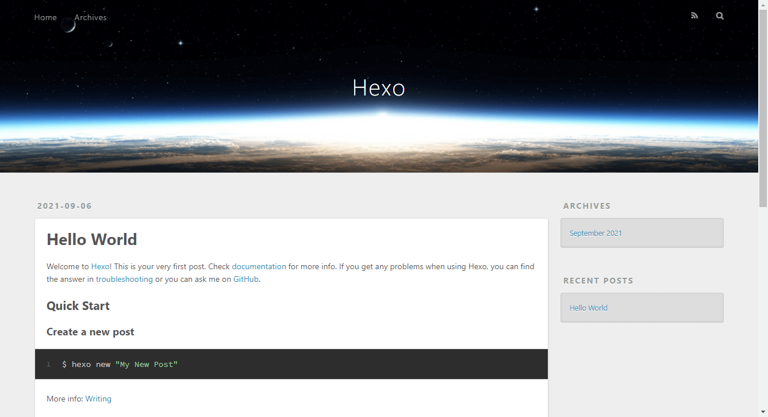The image size is (768, 417).
Task: Open the RSS feed icon
Action: click(x=694, y=16)
